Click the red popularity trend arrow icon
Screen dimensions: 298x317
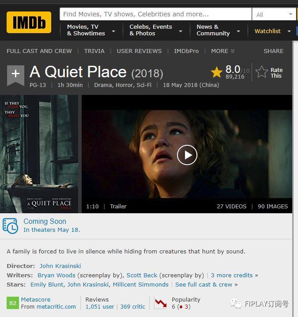[161, 303]
